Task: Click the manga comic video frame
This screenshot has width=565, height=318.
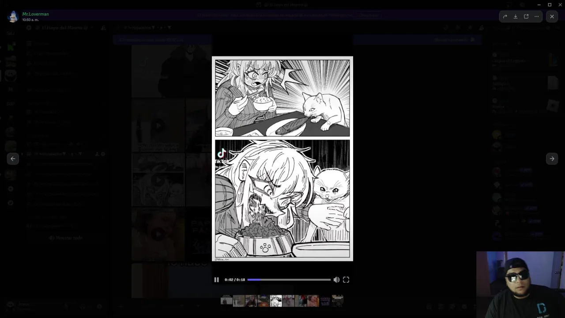Action: click(282, 159)
